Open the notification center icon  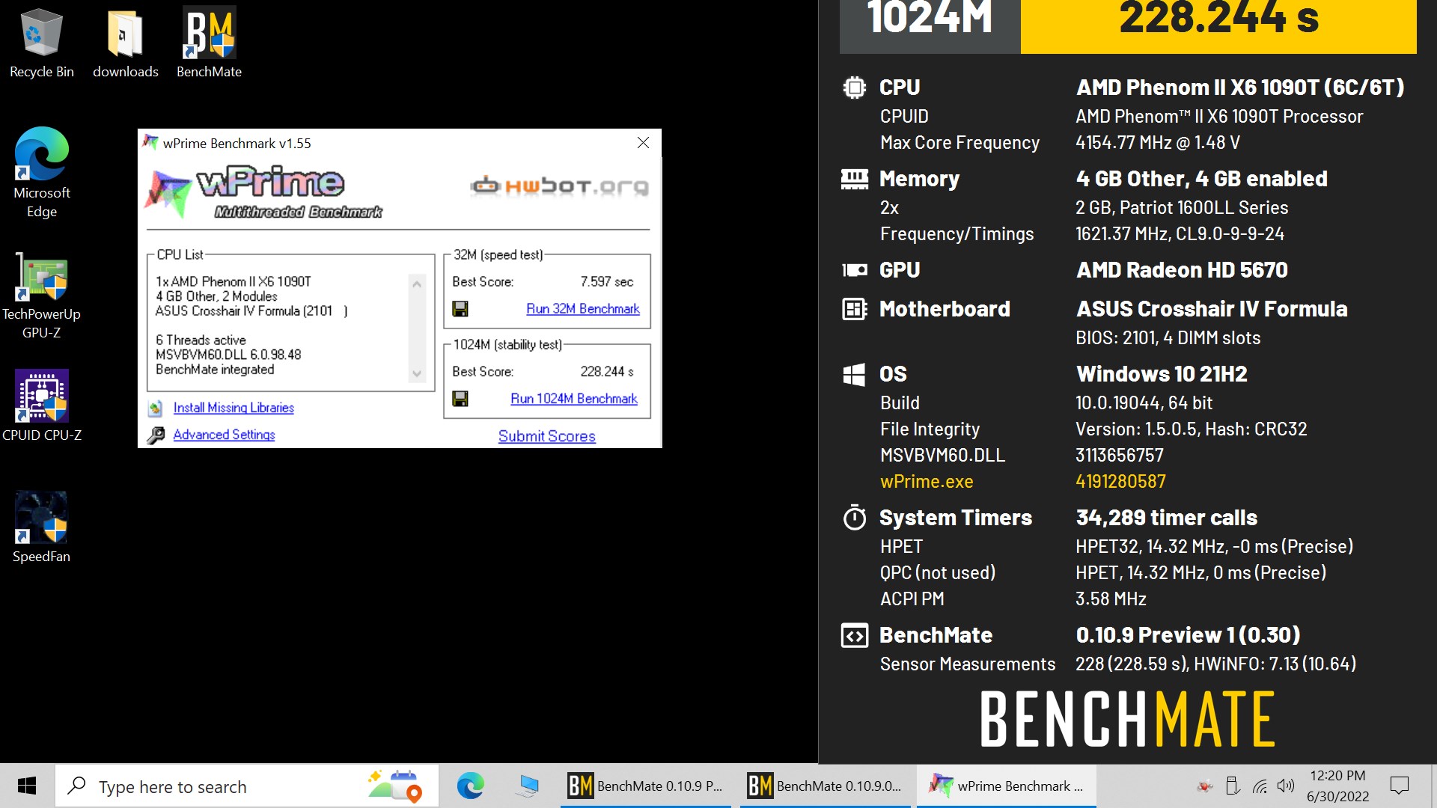(1399, 786)
